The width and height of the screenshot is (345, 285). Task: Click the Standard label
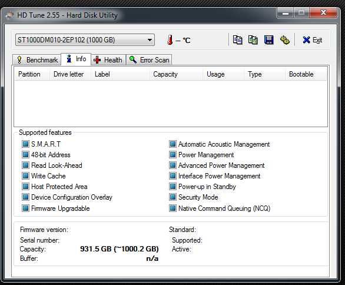(183, 230)
